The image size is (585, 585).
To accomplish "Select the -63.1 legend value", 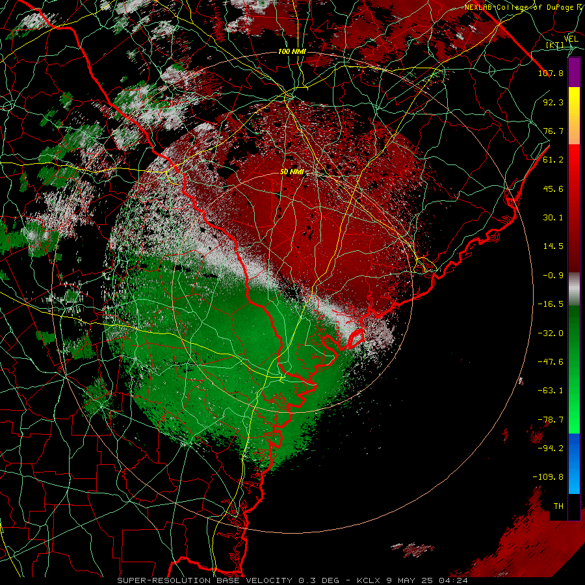I will 551,391.
